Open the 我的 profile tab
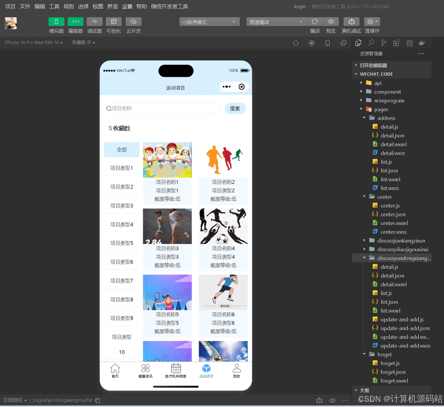The image size is (444, 407). [236, 371]
